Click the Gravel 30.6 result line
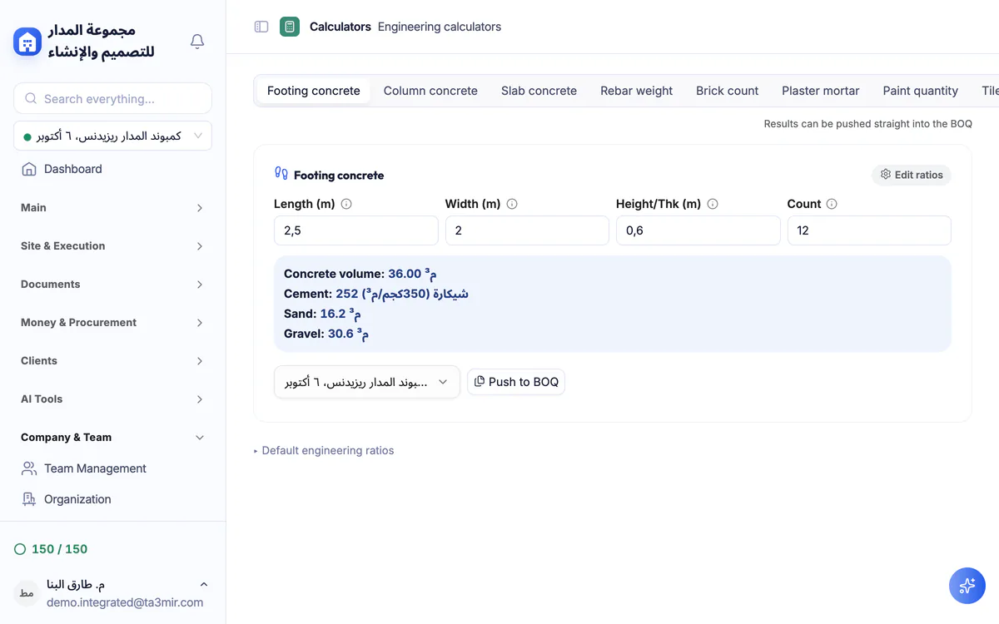 pyautogui.click(x=326, y=334)
